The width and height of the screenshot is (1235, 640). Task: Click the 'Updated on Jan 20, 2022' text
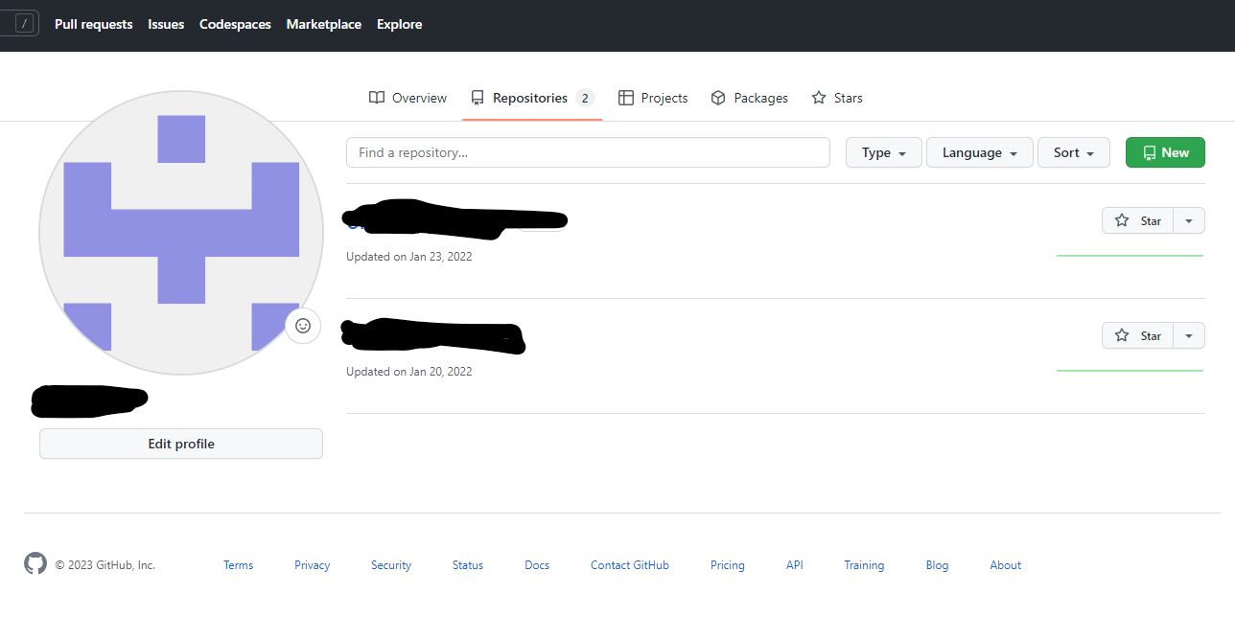tap(409, 372)
